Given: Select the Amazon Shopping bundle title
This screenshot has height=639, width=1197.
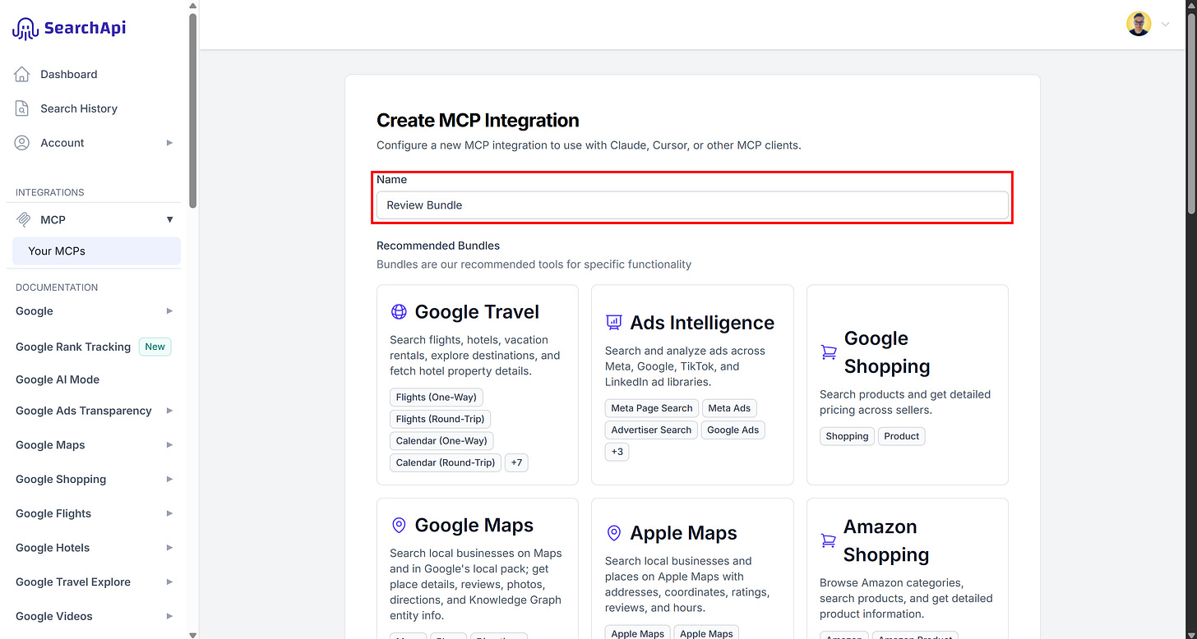Looking at the screenshot, I should 886,540.
